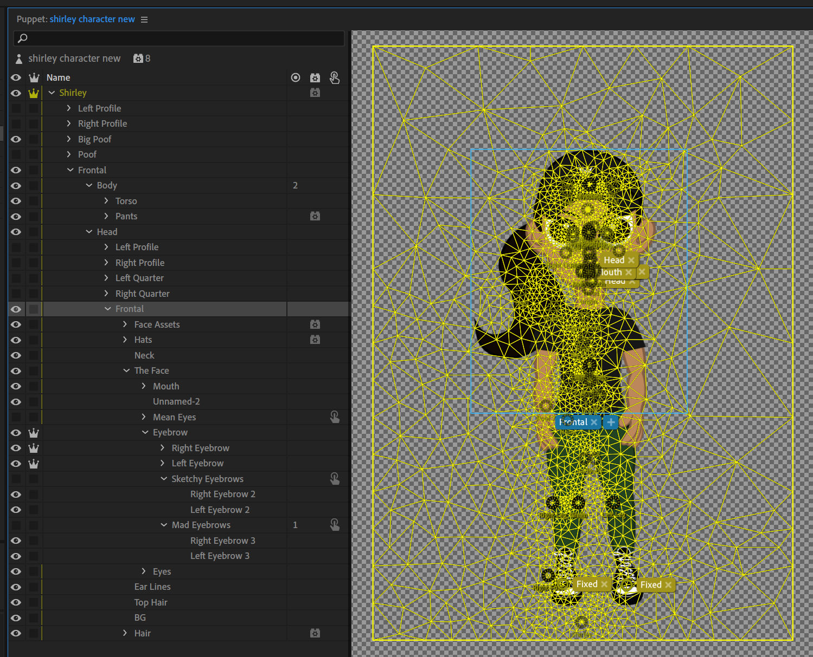The image size is (813, 657).
Task: Click the behaviors icon on the Hair layer
Action: [x=315, y=633]
